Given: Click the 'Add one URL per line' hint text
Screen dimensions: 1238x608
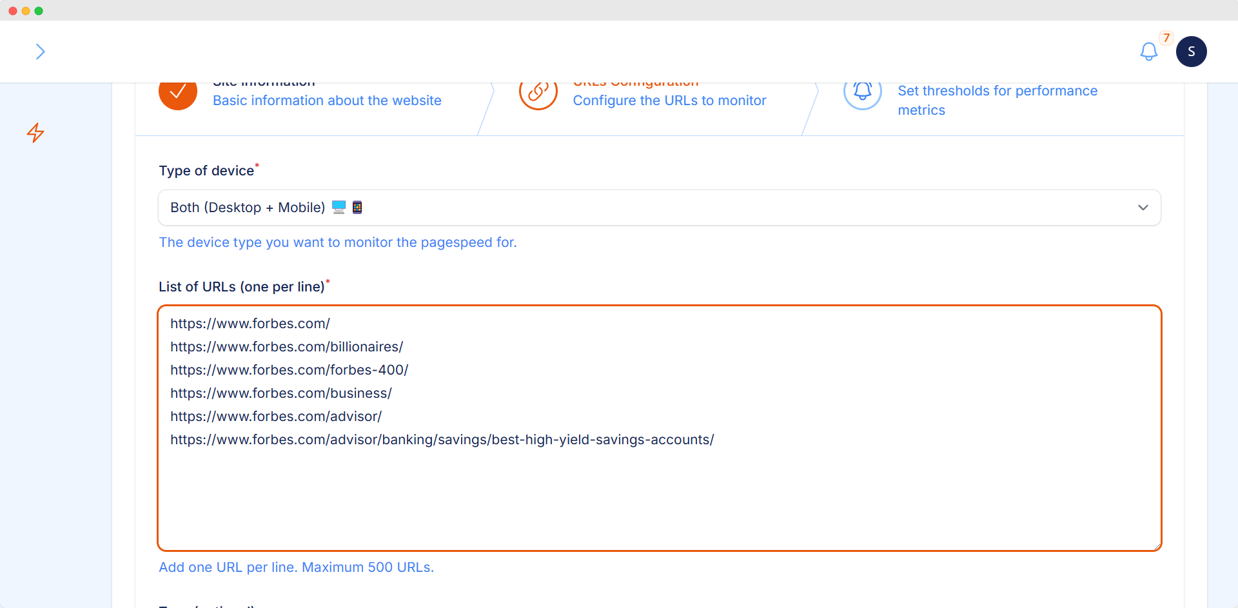Looking at the screenshot, I should (296, 567).
